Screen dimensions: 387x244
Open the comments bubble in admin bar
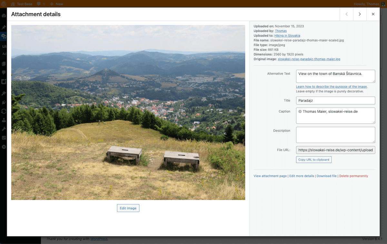coord(39,4)
